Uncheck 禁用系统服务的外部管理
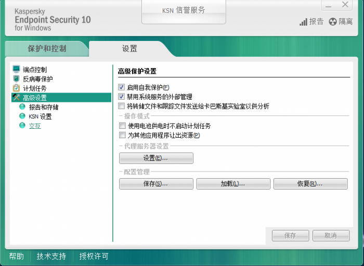This screenshot has width=364, height=266. 121,97
